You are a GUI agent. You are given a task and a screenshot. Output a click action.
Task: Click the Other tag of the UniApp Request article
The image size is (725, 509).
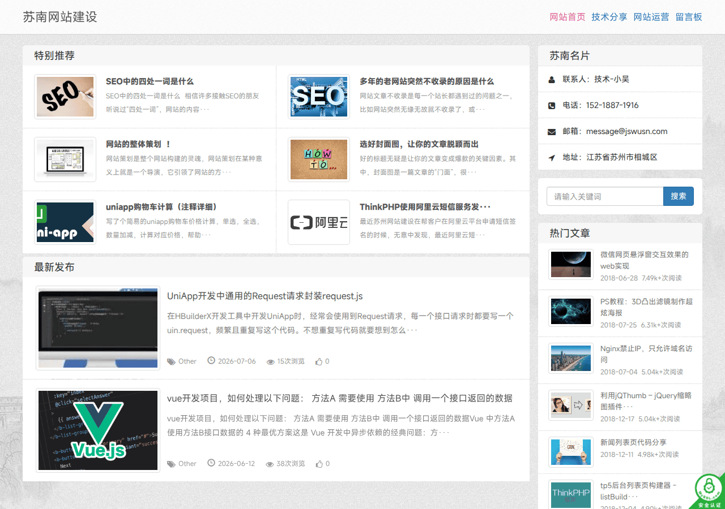coord(187,361)
